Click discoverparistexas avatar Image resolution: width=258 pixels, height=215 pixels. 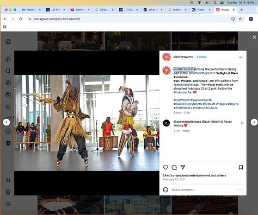[x=167, y=123]
